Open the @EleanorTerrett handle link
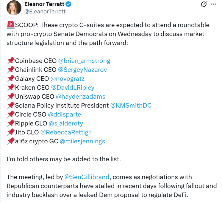This screenshot has height=203, width=222. click(46, 12)
